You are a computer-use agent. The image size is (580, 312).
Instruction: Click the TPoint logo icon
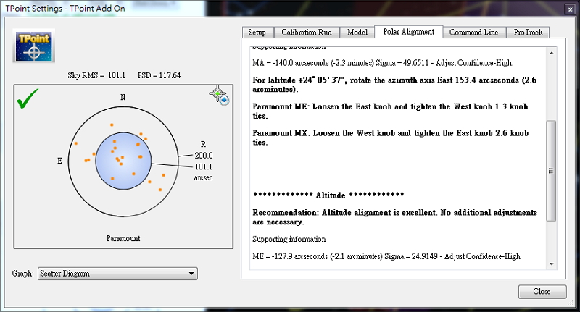click(x=34, y=46)
